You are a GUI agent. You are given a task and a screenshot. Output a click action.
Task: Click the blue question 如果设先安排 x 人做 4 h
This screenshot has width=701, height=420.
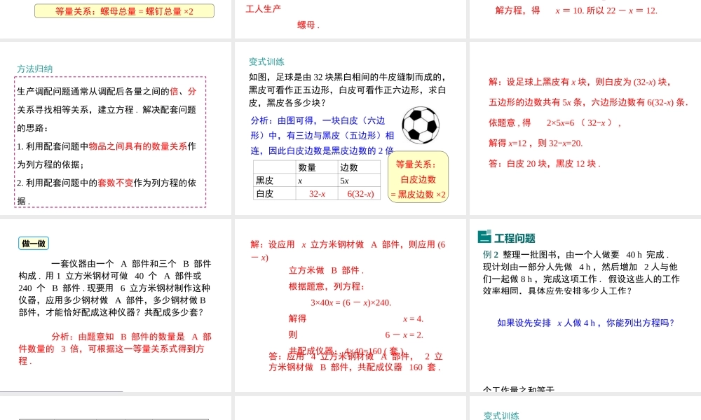tap(585, 323)
